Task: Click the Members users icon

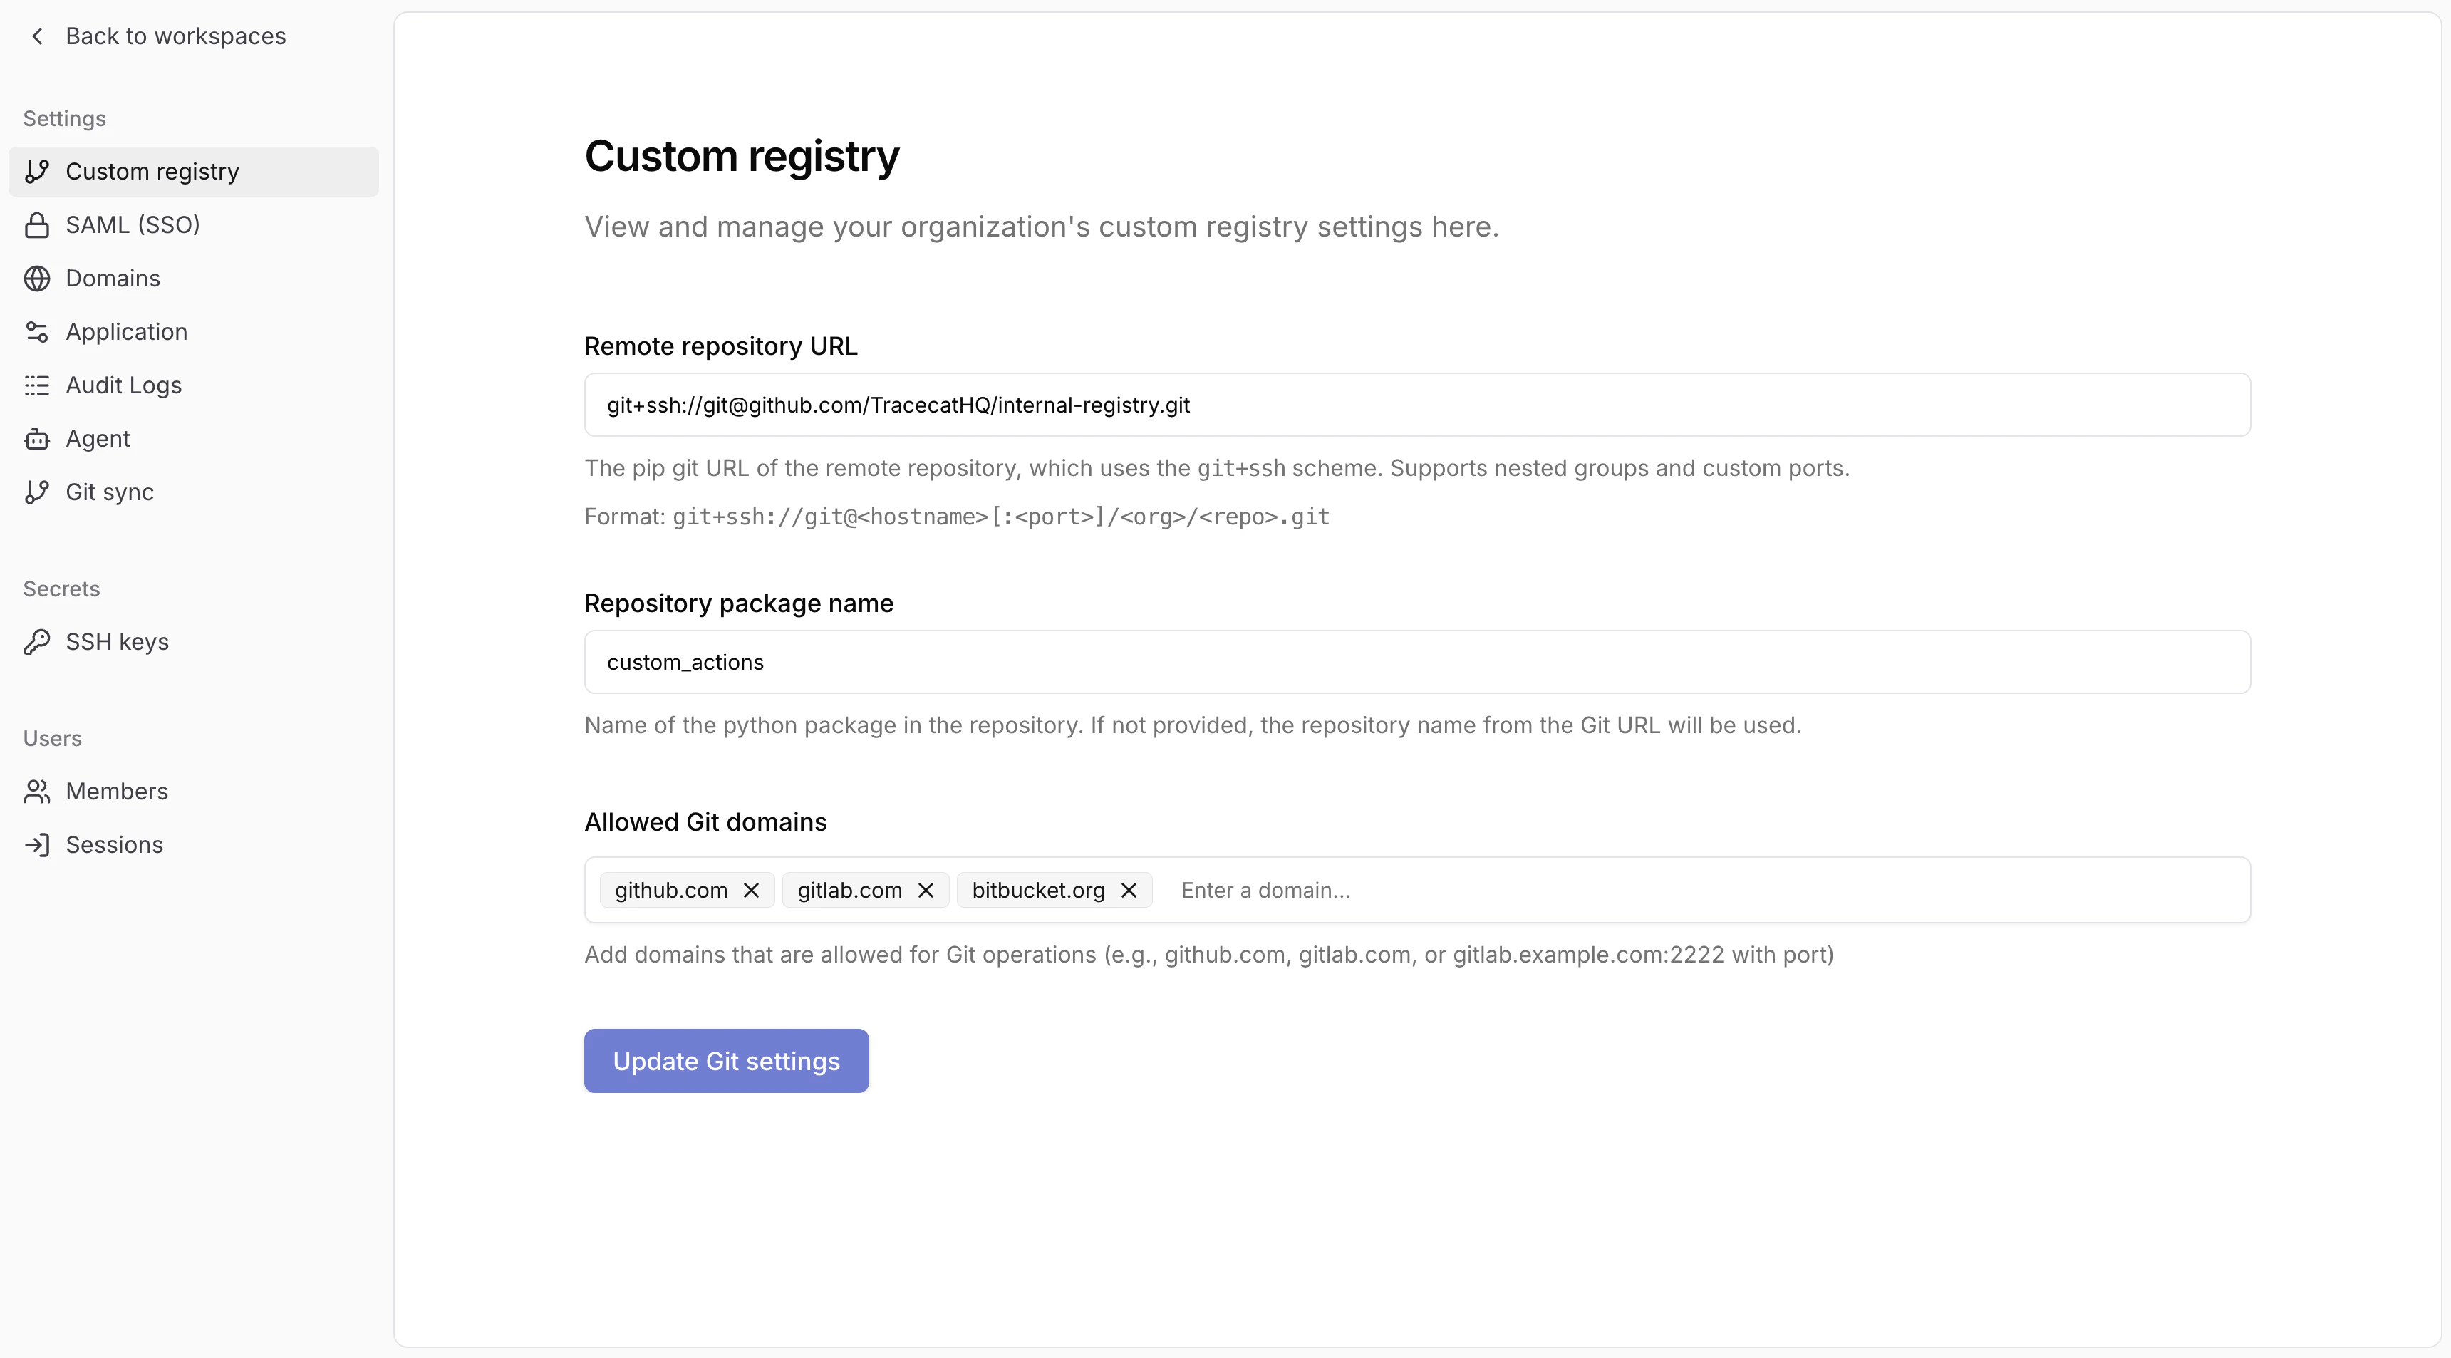Action: coord(37,791)
